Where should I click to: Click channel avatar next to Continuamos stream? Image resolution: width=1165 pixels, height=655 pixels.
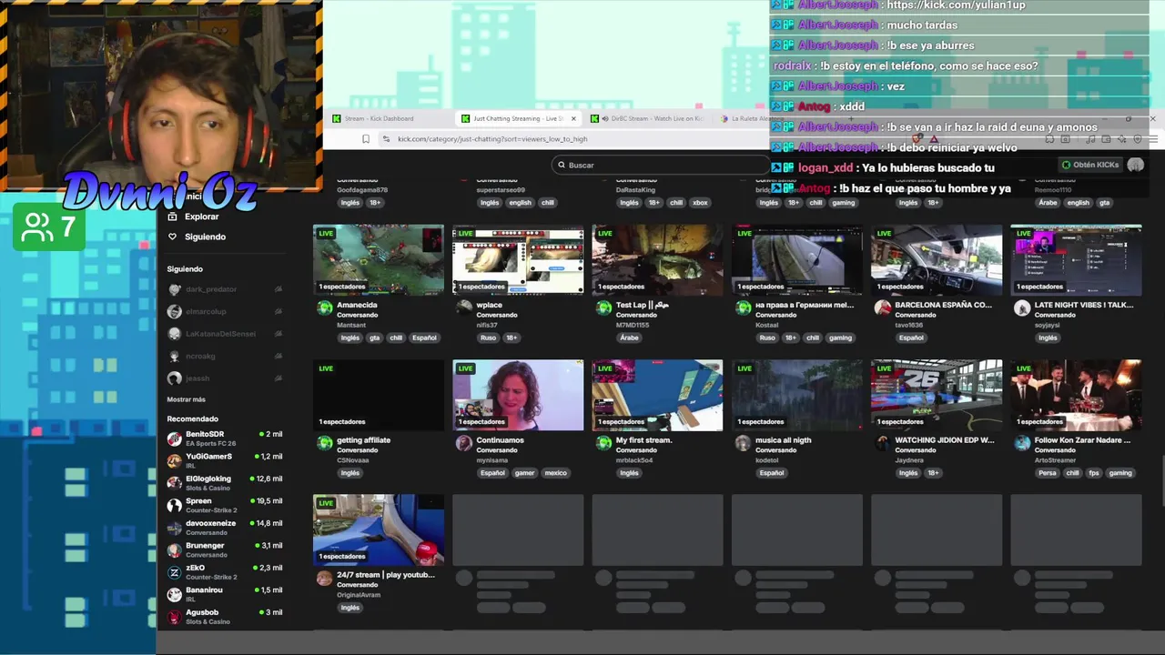point(464,442)
